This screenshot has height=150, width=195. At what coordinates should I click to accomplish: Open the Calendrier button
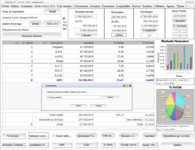pyautogui.click(x=180, y=21)
